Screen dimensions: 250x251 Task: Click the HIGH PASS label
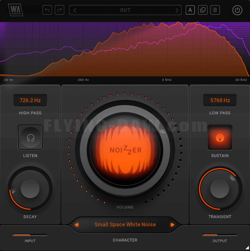30,113
